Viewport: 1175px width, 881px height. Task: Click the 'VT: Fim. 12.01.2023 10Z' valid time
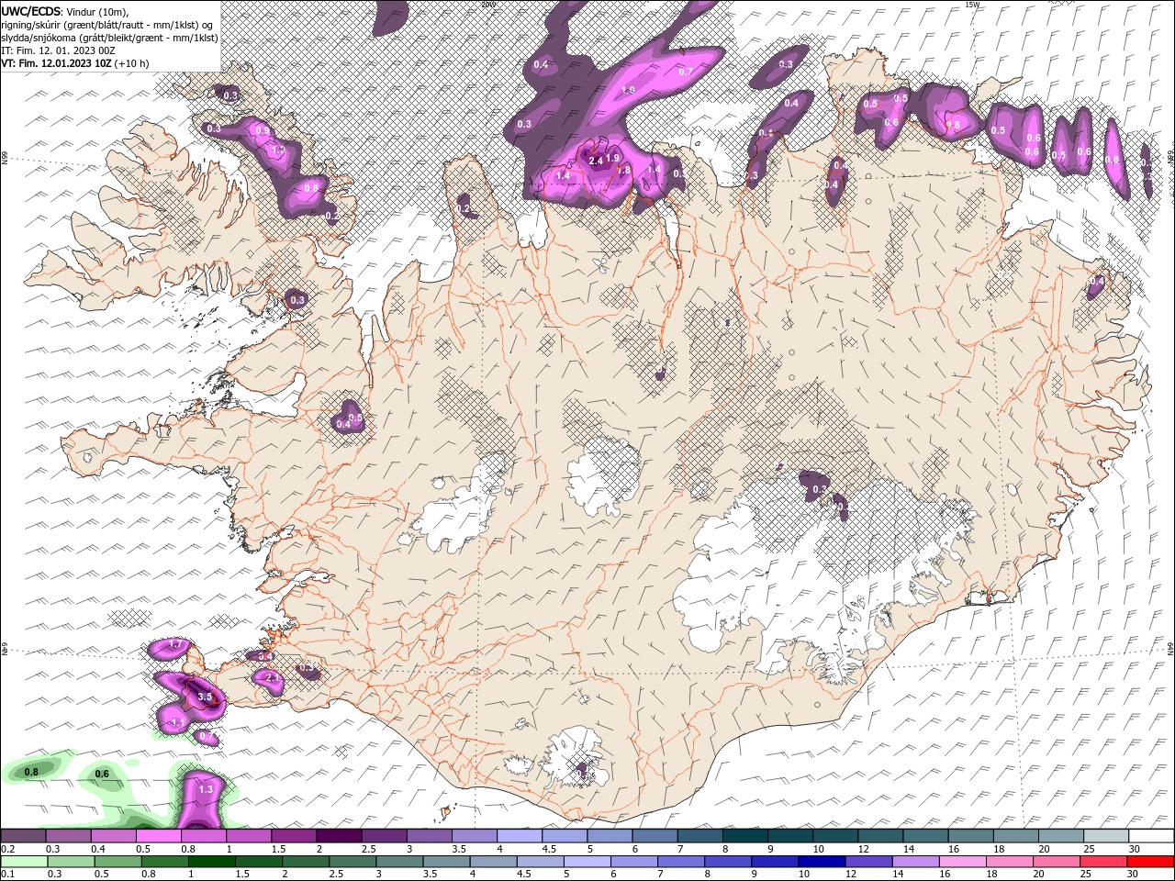tap(56, 63)
